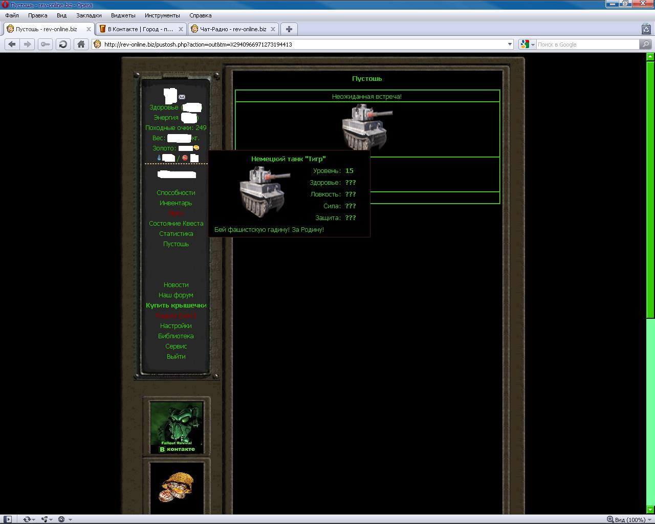Screen dimensions: 655x524
Task: Click the Немецкий танк "Тигр" title
Action: pos(289,159)
